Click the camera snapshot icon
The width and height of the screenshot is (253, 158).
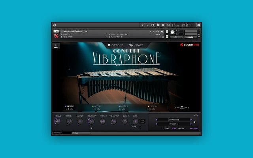tap(158, 32)
